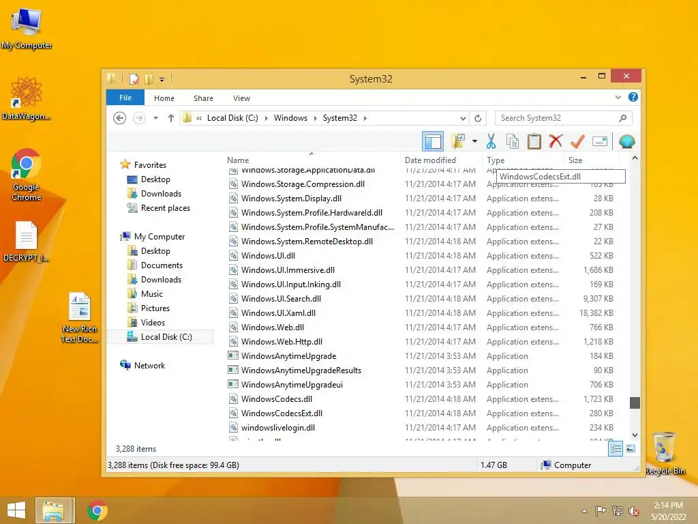Select Windows.System.Display.dll file

(291, 199)
